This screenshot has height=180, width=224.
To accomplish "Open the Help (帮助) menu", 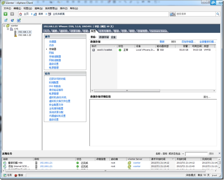I will tap(74, 9).
